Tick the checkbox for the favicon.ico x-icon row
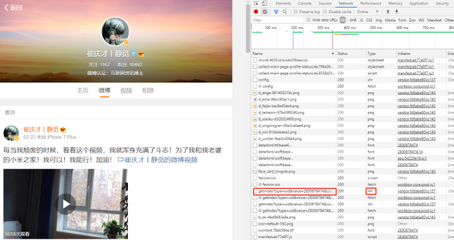Screen dimensions: 454x240 pos(255,177)
